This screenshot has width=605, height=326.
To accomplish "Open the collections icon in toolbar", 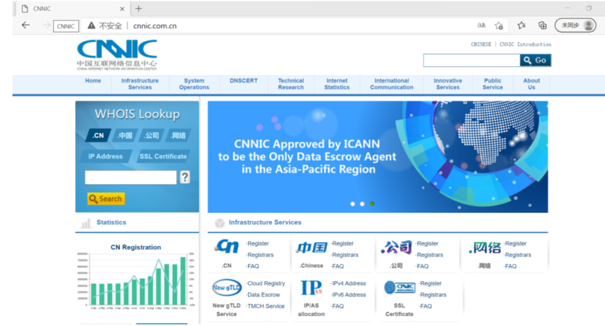I will [543, 26].
